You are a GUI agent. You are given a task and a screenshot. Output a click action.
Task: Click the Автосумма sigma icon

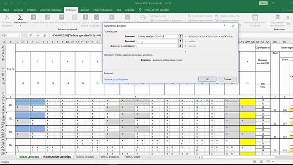[x=20, y=17]
